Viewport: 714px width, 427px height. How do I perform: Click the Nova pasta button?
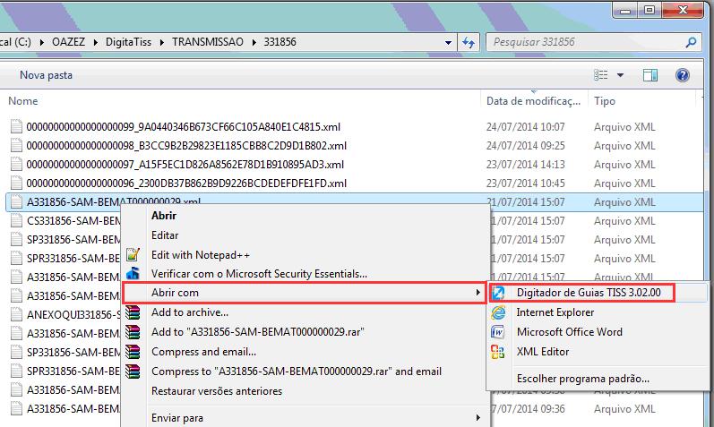coord(46,75)
